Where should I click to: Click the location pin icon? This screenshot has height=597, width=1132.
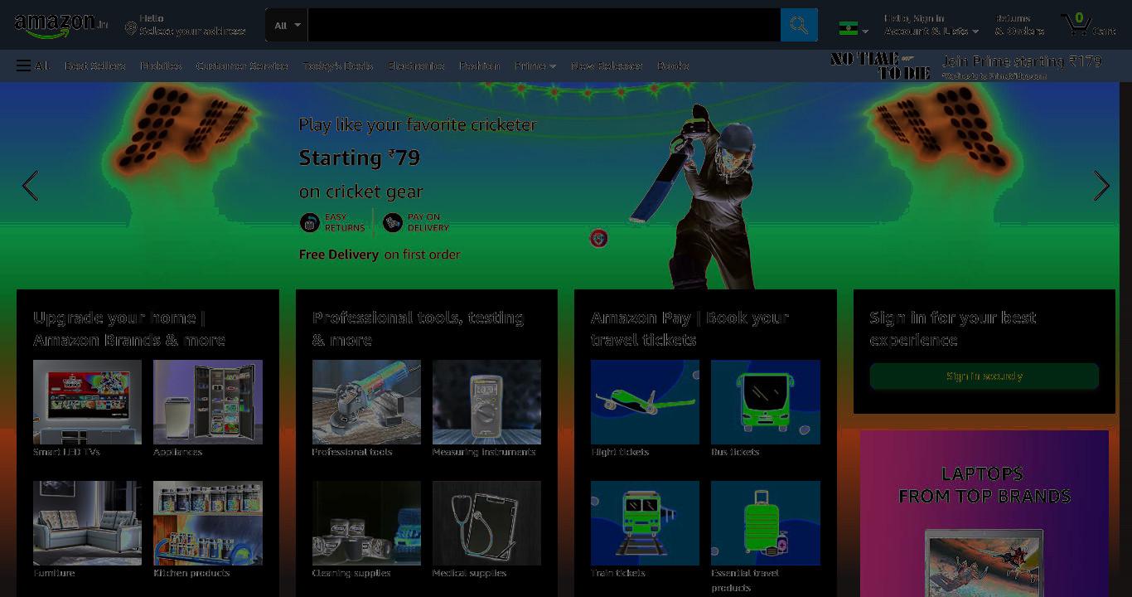point(130,29)
